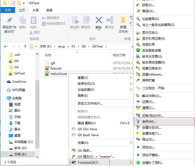Click the 后台服务进程 globe icon
Image resolution: width=195 pixels, height=166 pixels.
[x=138, y=50]
